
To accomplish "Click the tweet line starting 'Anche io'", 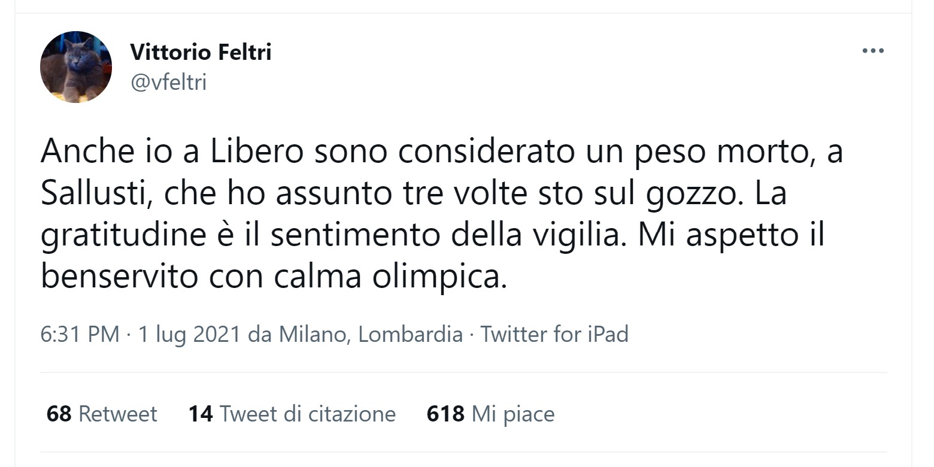I will click(x=441, y=152).
